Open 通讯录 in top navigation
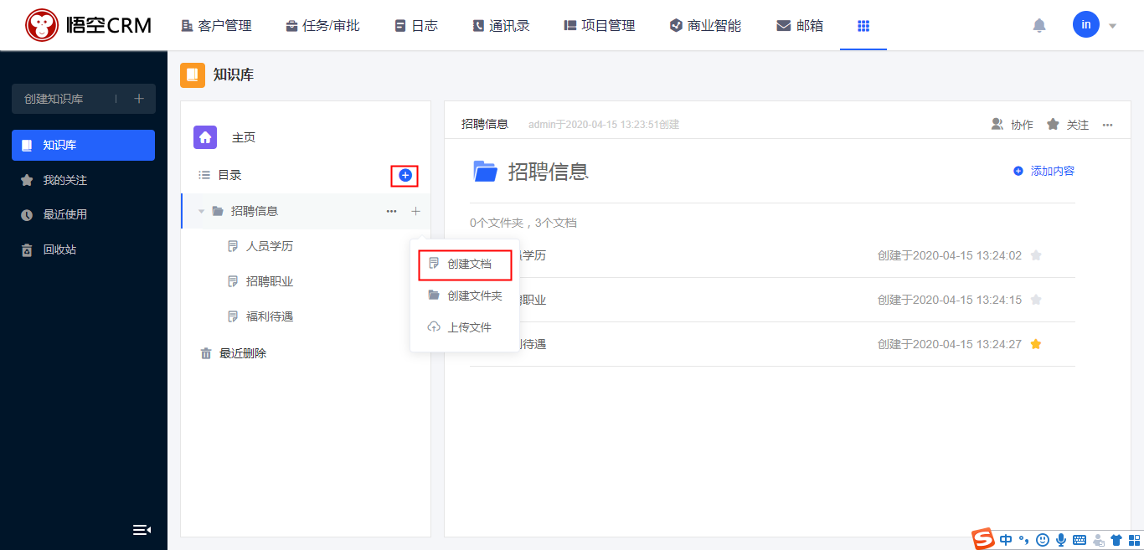Viewport: 1144px width, 550px height. click(x=501, y=26)
